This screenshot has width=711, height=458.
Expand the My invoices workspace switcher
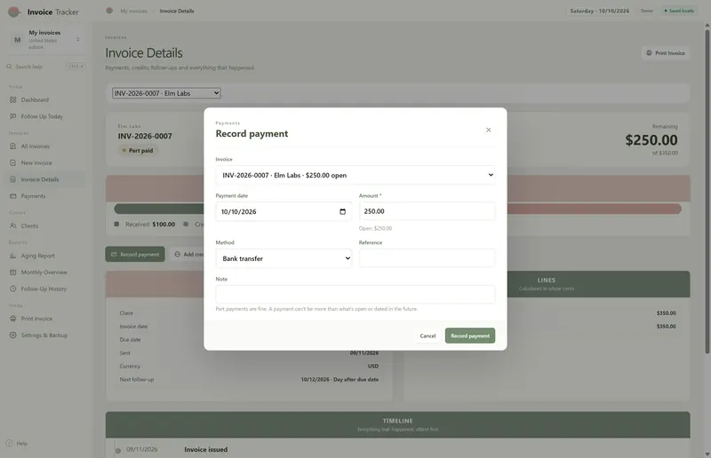pyautogui.click(x=45, y=40)
